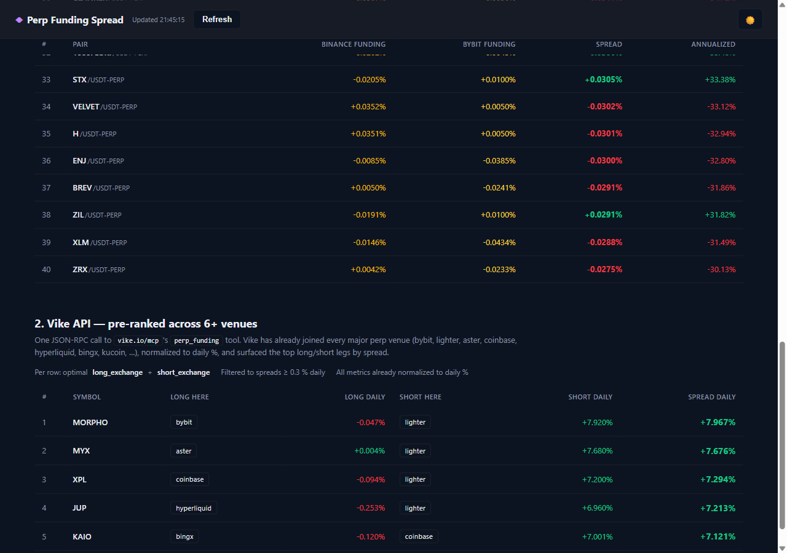Click the coinbase long tag for XPL
The width and height of the screenshot is (787, 553).
[190, 479]
